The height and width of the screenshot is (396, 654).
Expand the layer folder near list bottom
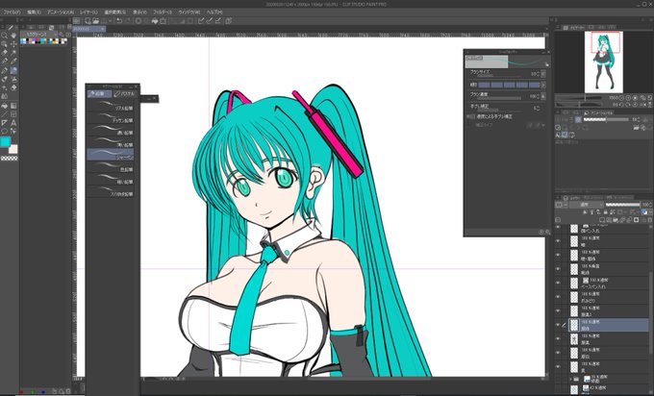(x=570, y=379)
